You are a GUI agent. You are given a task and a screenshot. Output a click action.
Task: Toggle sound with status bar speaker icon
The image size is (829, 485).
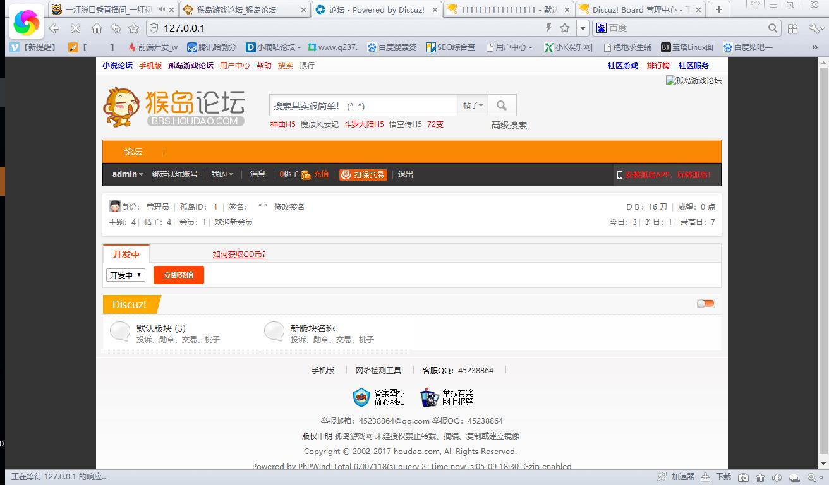coord(777,477)
